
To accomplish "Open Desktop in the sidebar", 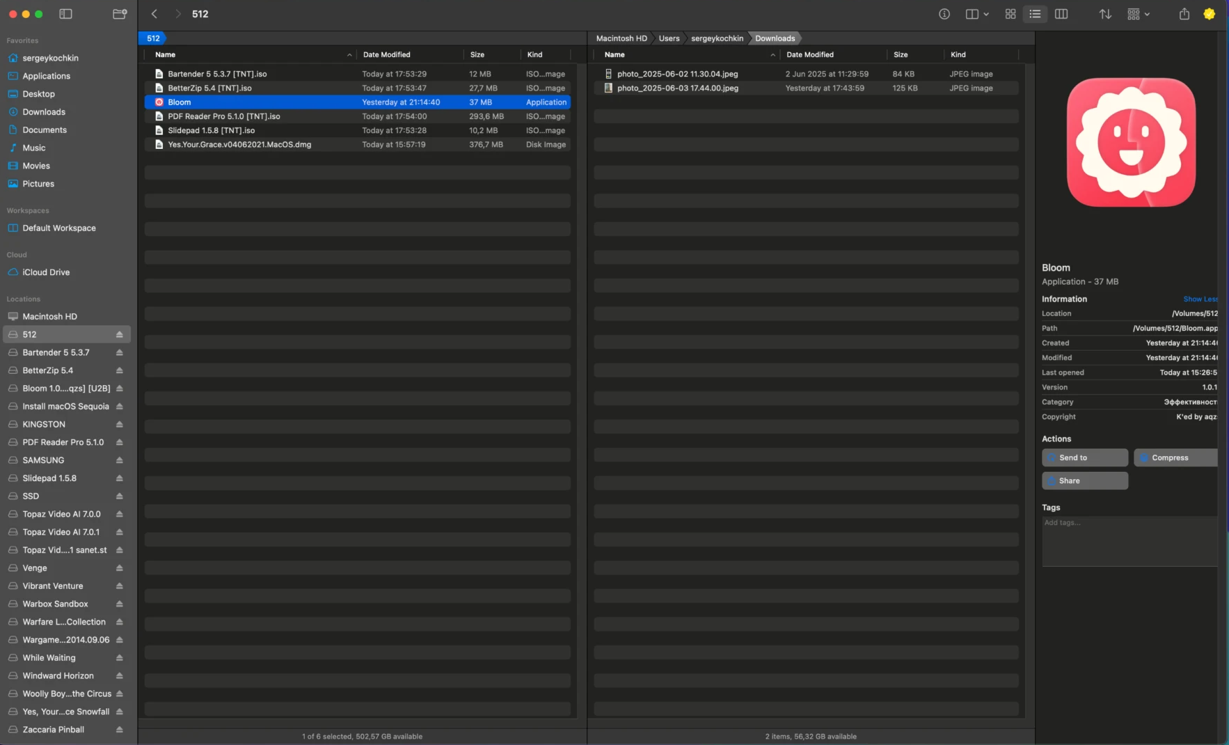I will [67, 94].
